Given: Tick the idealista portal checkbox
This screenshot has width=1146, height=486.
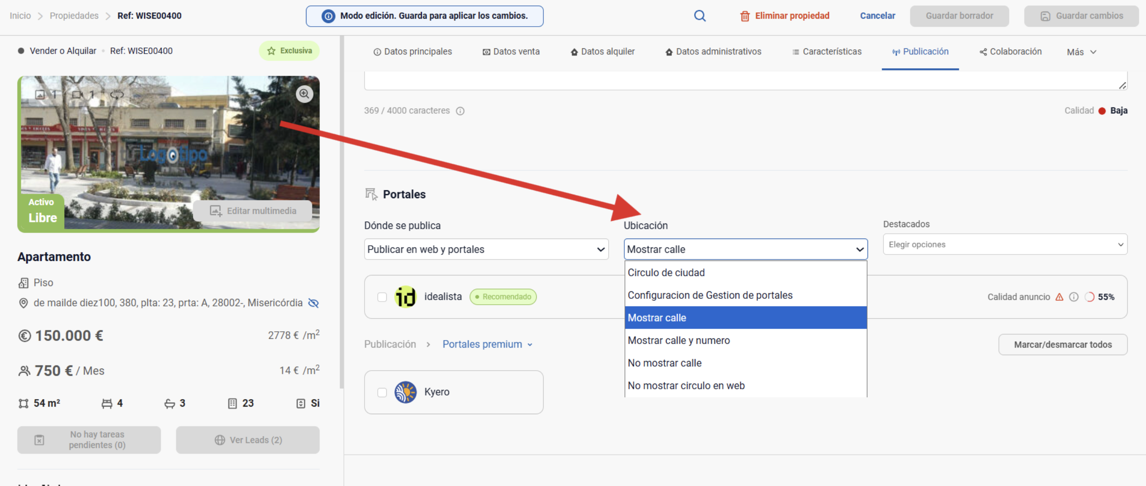Looking at the screenshot, I should 382,297.
